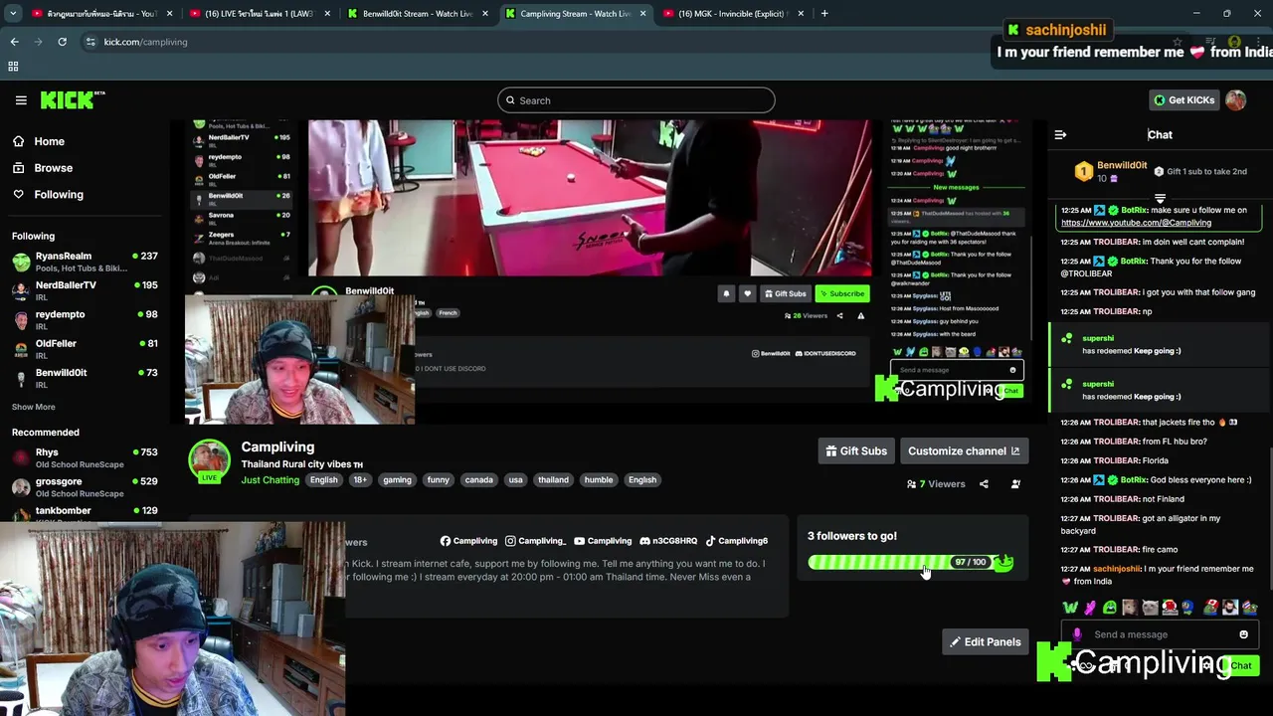Open recommended channel tankbomber
The height and width of the screenshot is (716, 1273).
coord(85,513)
